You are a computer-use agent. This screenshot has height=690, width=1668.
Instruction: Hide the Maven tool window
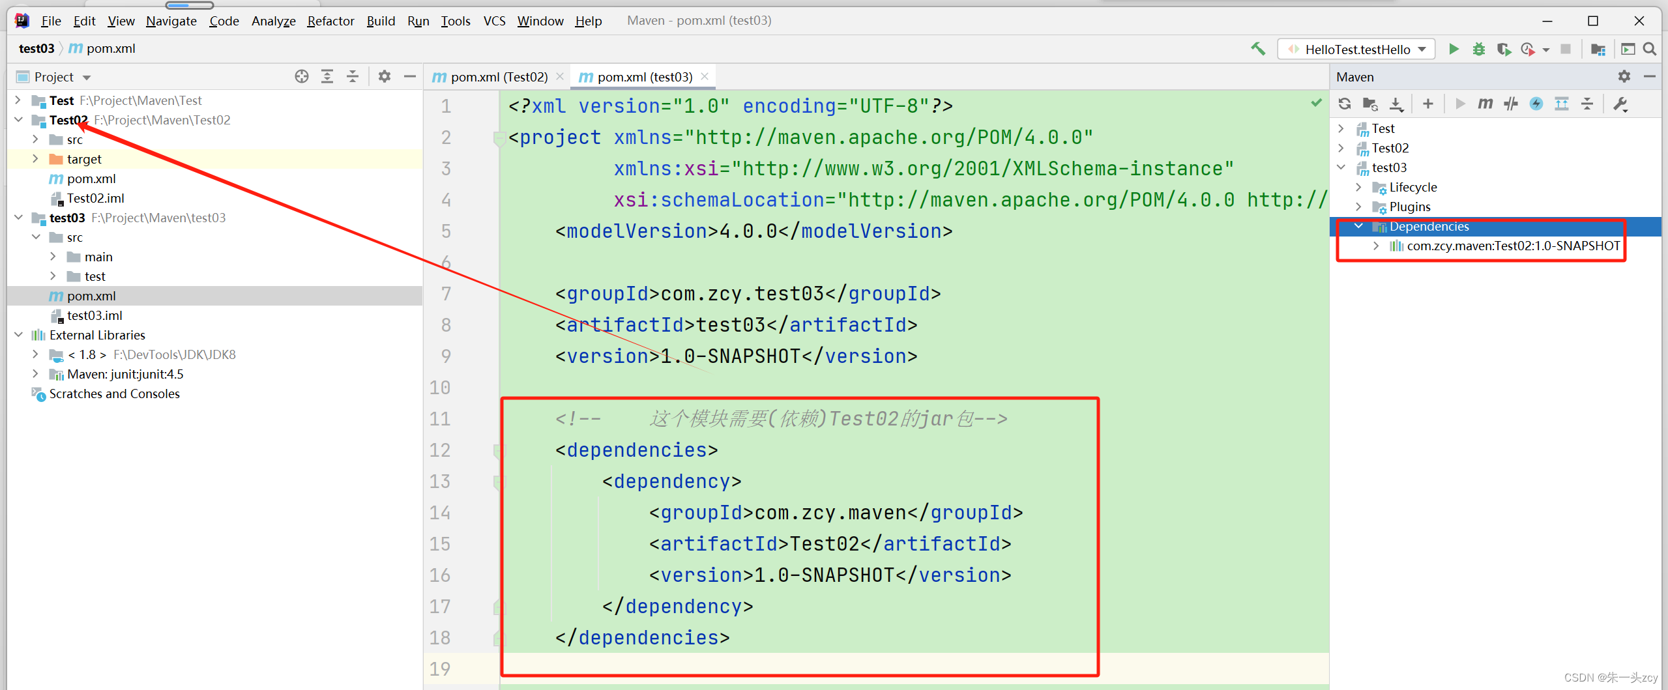coord(1650,76)
